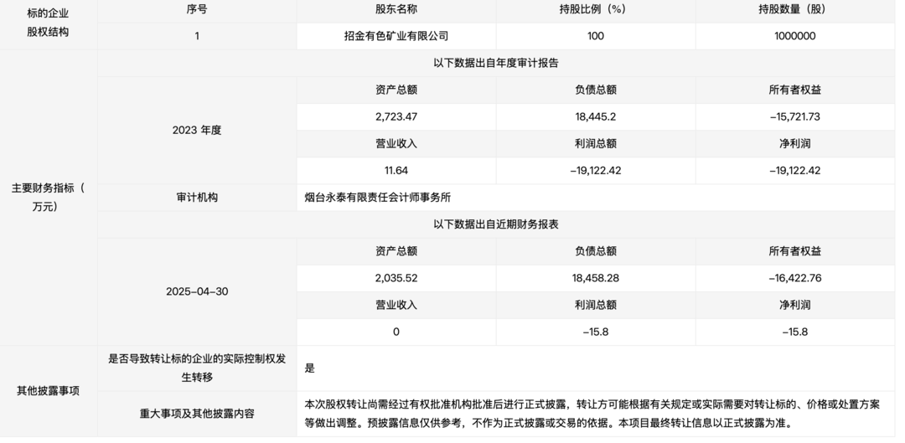The height and width of the screenshot is (443, 905).
Task: Select operating revenue value 11.64
Action: tap(396, 170)
